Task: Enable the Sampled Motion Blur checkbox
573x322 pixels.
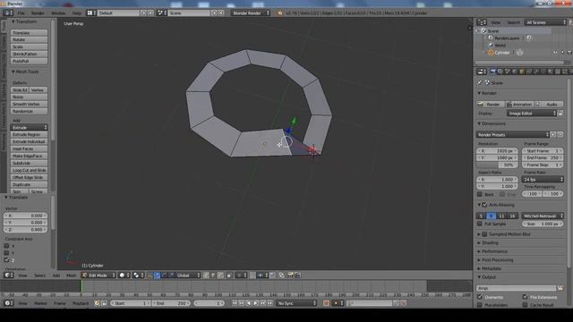Action: coord(484,234)
